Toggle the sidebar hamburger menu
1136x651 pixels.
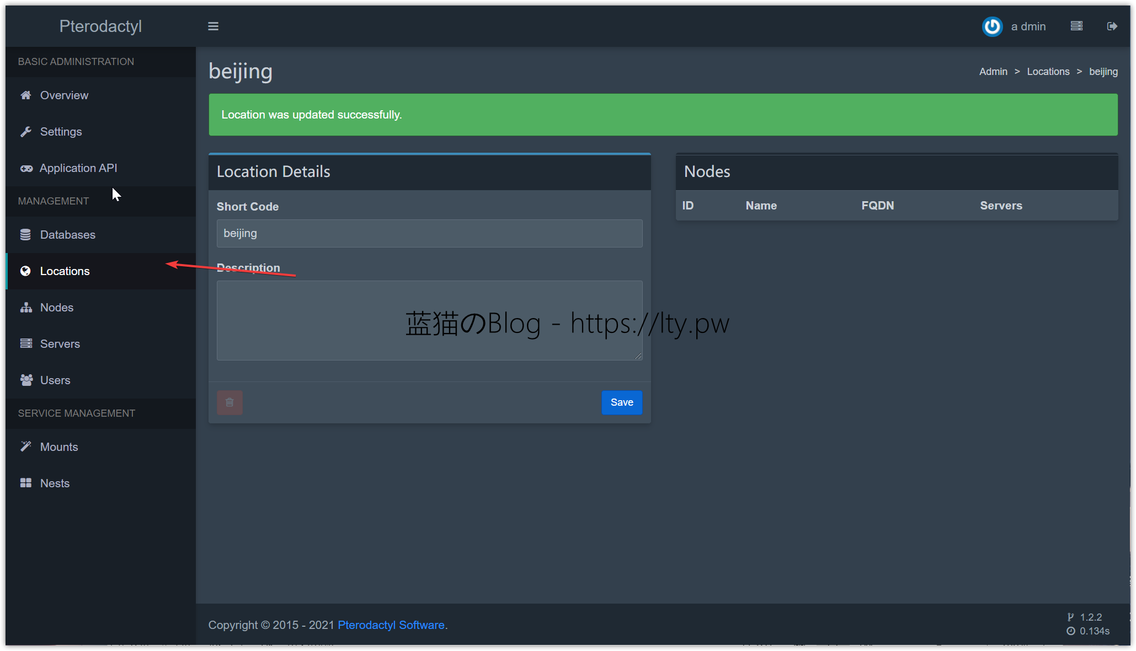pyautogui.click(x=213, y=26)
